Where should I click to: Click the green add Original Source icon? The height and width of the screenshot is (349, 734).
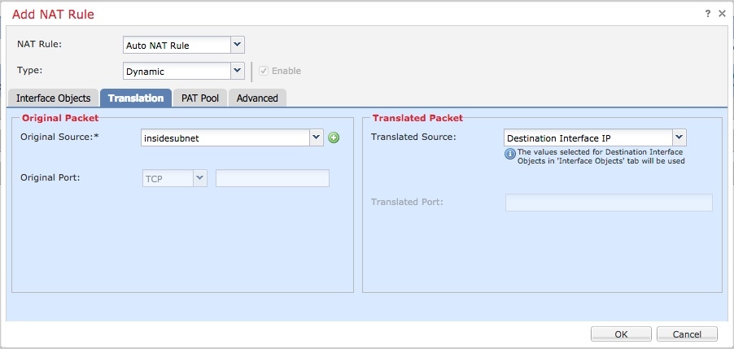334,138
